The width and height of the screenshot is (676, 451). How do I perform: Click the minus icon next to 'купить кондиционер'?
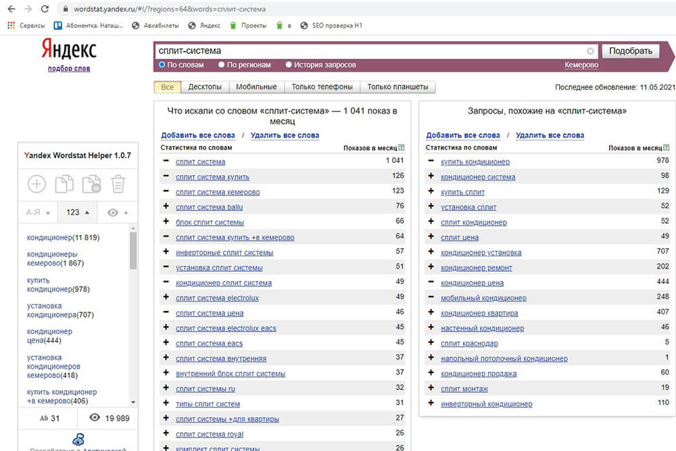point(431,162)
